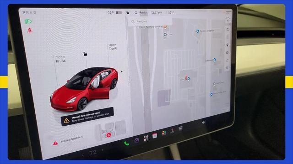Tap the 12:57 pm clock
293x164 pixels.
(157, 13)
